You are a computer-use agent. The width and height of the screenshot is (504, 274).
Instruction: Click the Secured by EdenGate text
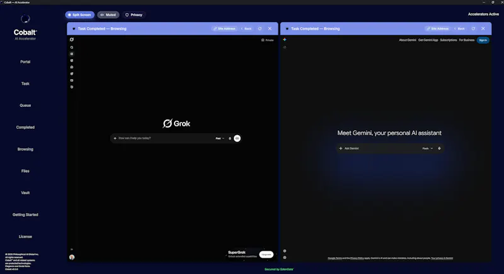tap(279, 269)
